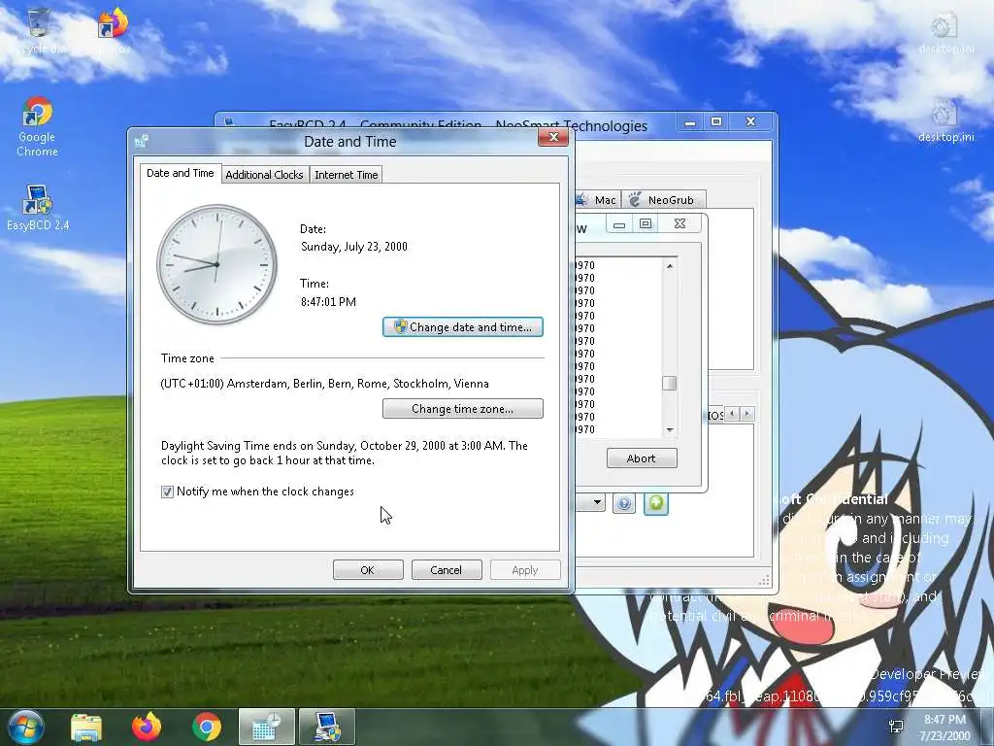Close the Date and Time dialog
Image resolution: width=994 pixels, height=746 pixels.
[x=552, y=138]
